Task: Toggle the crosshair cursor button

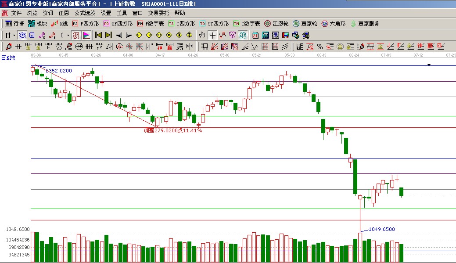Action: pos(212,35)
